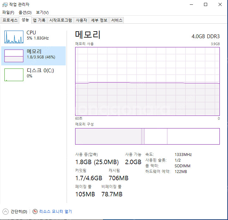Click the 메모리 구성 composition bar
The width and height of the screenshot is (228, 220).
coord(147,136)
